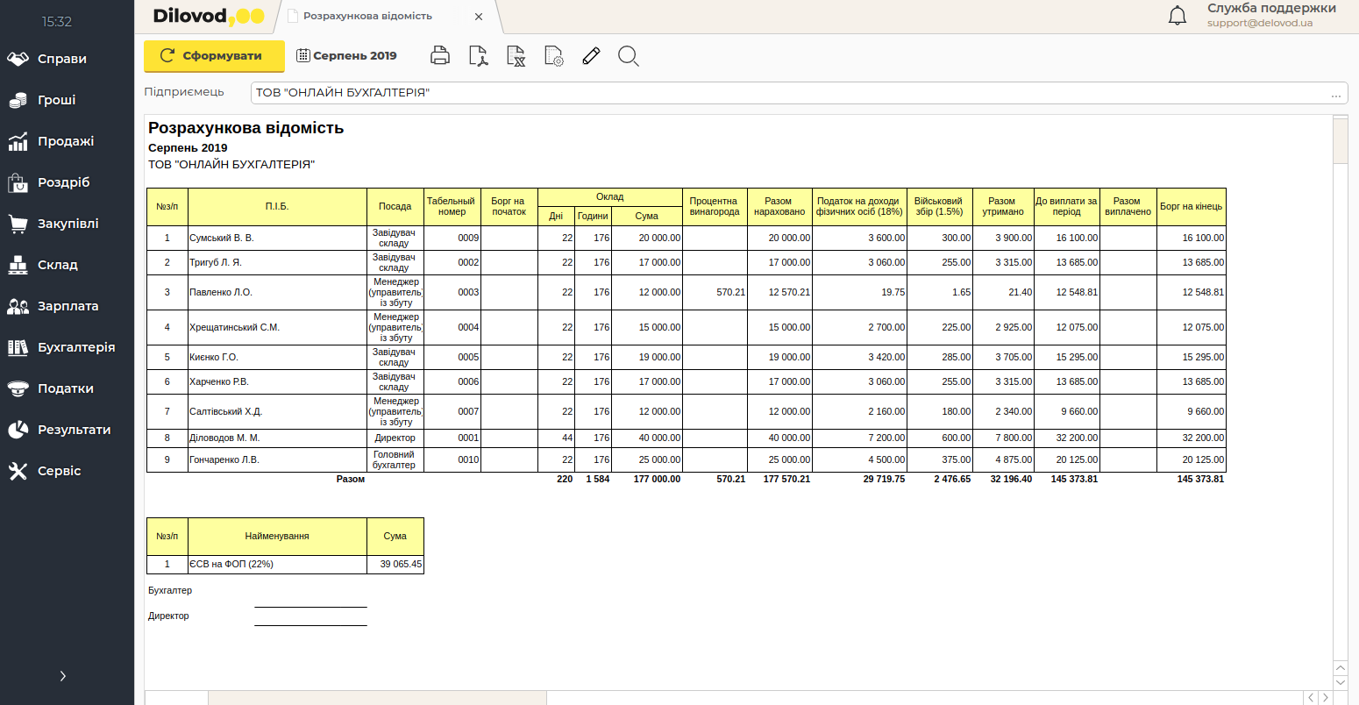Open the Серпень 2019 period picker

pos(346,55)
